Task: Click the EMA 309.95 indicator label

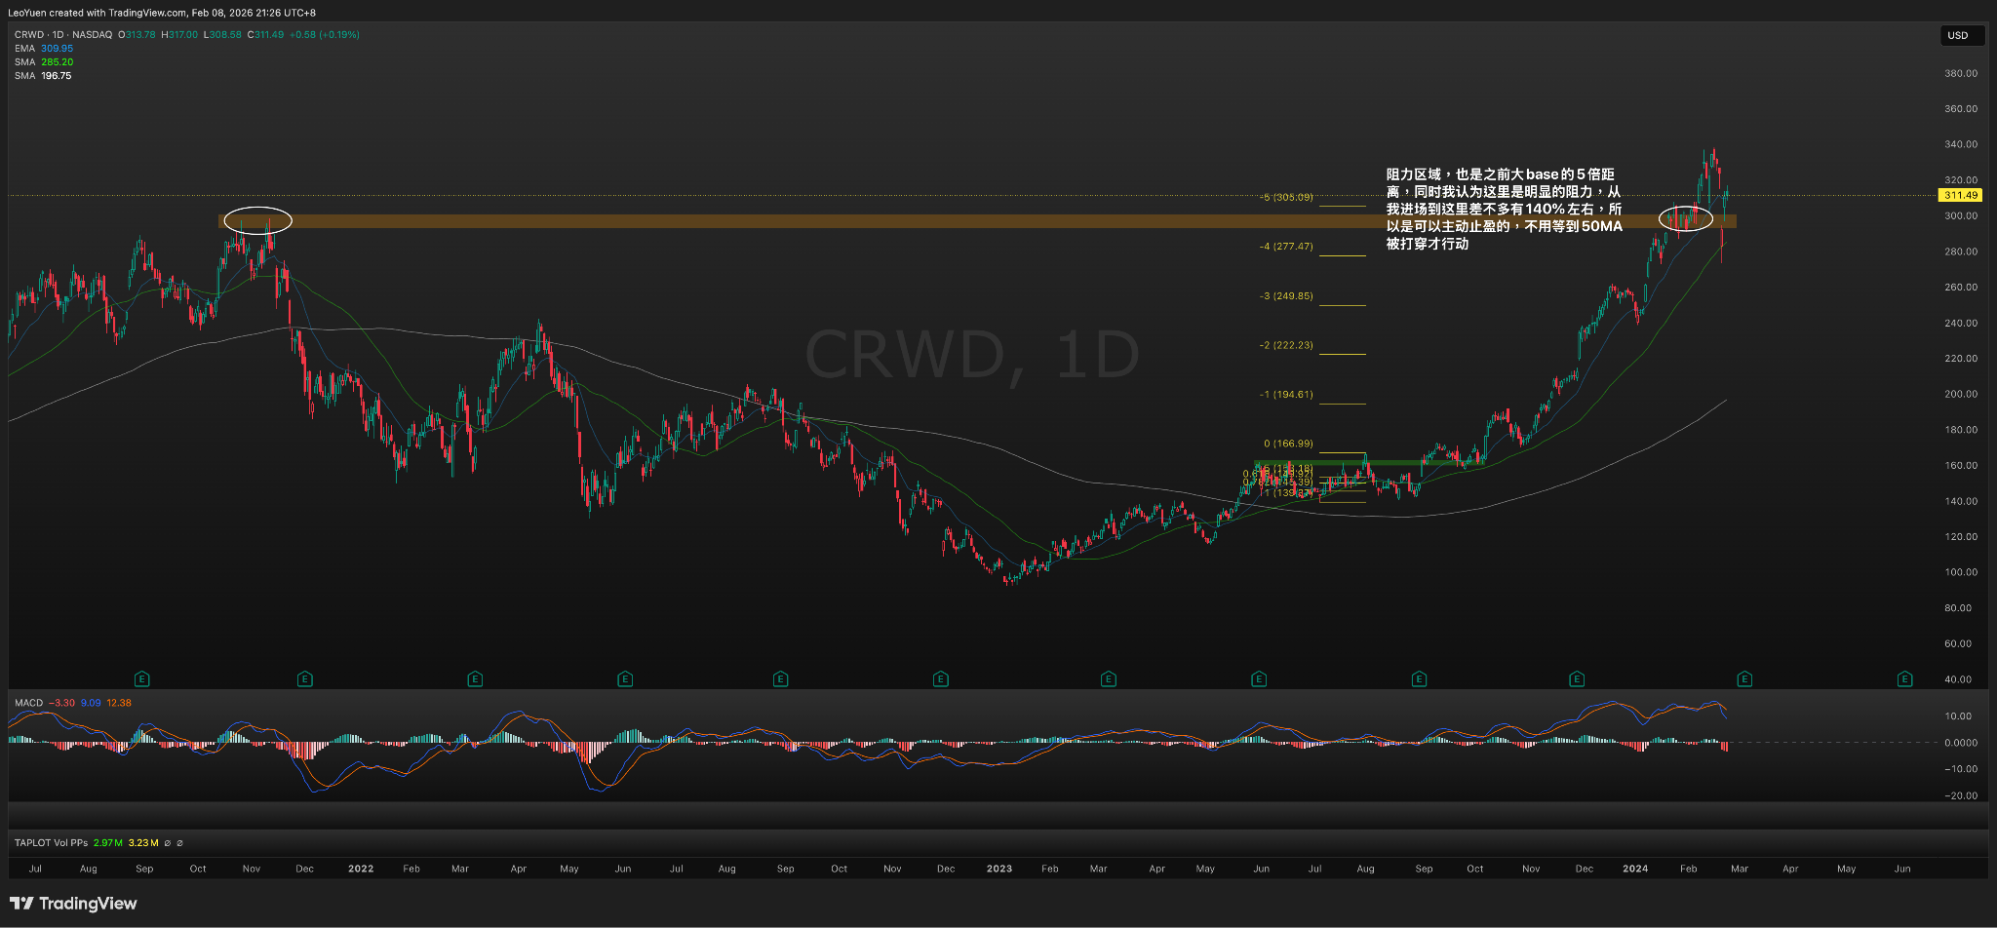Action: [x=44, y=49]
